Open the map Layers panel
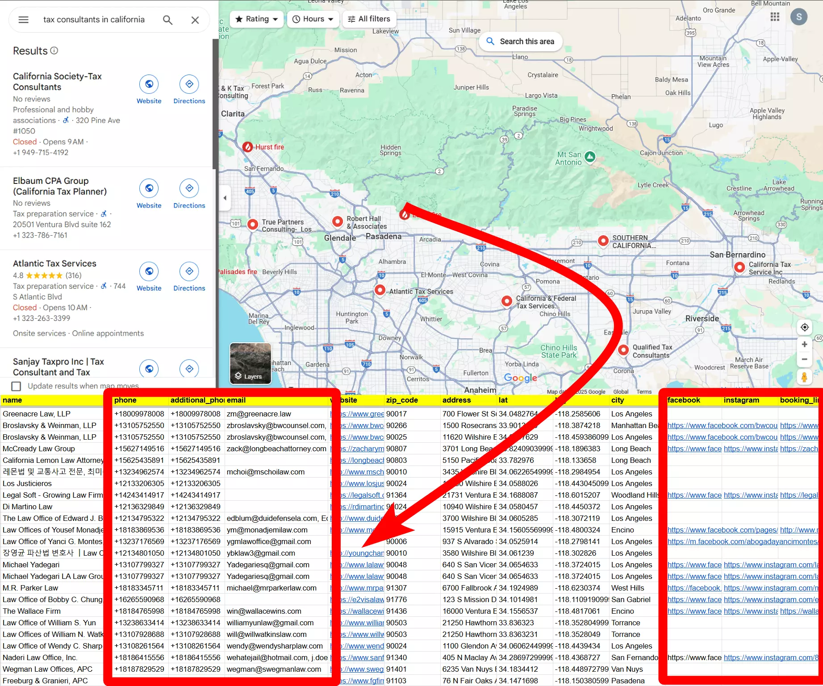Image resolution: width=823 pixels, height=686 pixels. tap(250, 364)
